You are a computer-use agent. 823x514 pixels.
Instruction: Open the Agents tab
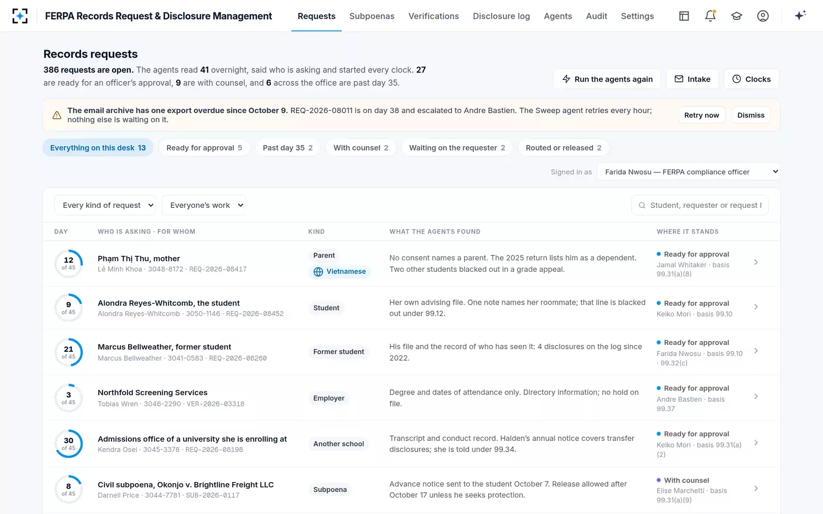point(558,16)
